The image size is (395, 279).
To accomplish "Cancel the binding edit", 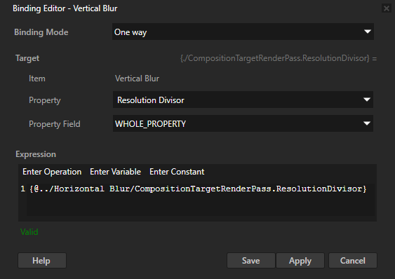I will (x=353, y=261).
